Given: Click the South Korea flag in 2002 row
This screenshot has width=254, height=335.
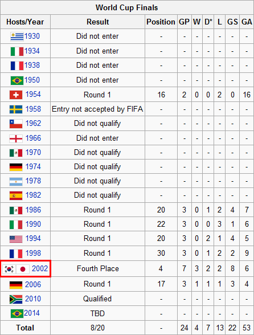Looking at the screenshot, I should pyautogui.click(x=9, y=269).
